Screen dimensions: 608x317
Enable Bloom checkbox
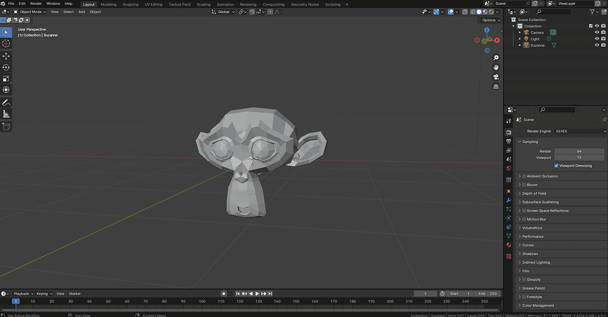tap(524, 185)
